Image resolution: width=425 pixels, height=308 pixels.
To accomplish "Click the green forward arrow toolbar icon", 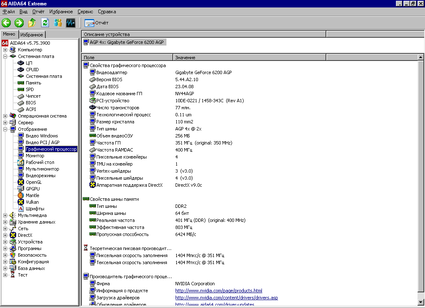I will pos(19,23).
